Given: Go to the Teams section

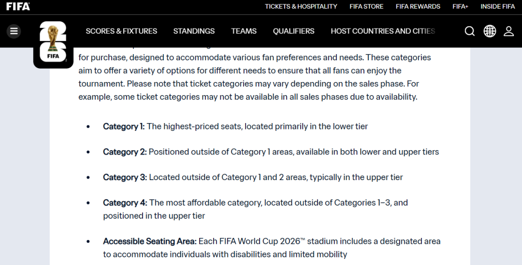Looking at the screenshot, I should pyautogui.click(x=244, y=31).
